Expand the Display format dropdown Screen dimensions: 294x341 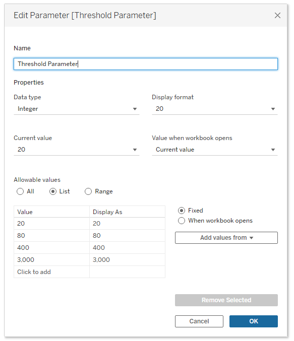tap(214, 109)
